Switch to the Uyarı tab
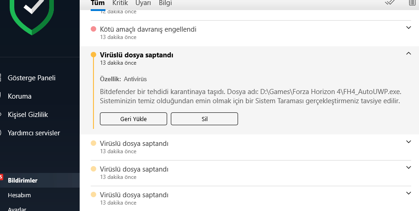This screenshot has width=419, height=211. (x=143, y=3)
